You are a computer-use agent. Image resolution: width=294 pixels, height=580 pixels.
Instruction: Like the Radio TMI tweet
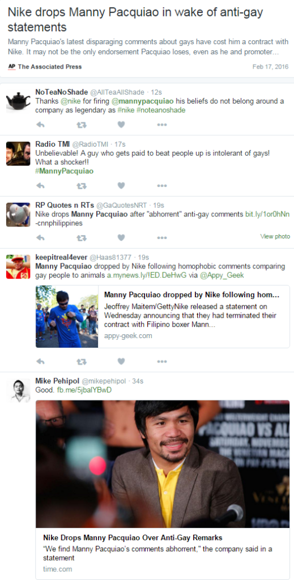(121, 186)
